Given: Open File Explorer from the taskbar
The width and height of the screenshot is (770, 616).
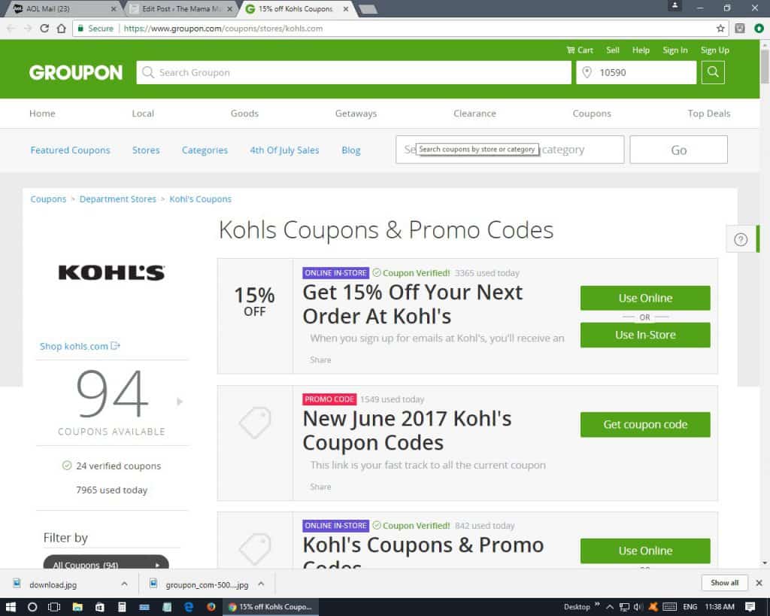Looking at the screenshot, I should coord(77,607).
